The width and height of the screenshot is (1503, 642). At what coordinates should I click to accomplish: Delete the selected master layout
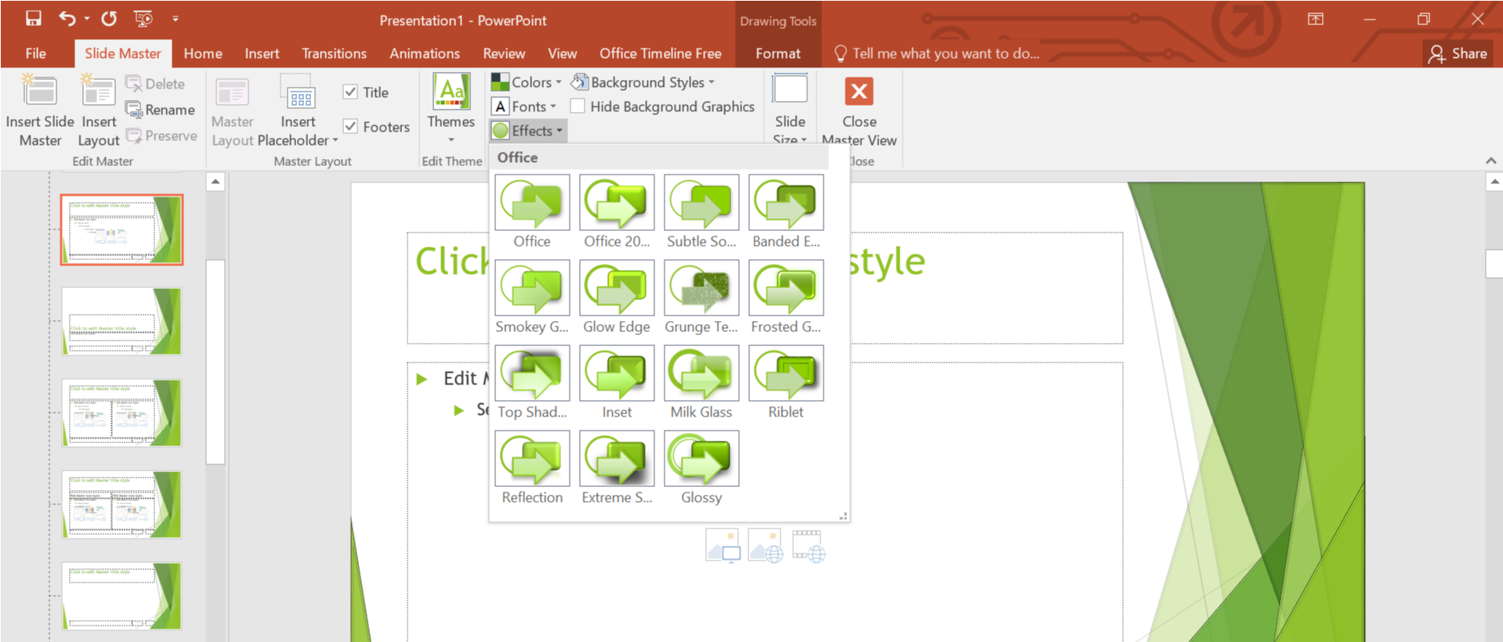(155, 84)
